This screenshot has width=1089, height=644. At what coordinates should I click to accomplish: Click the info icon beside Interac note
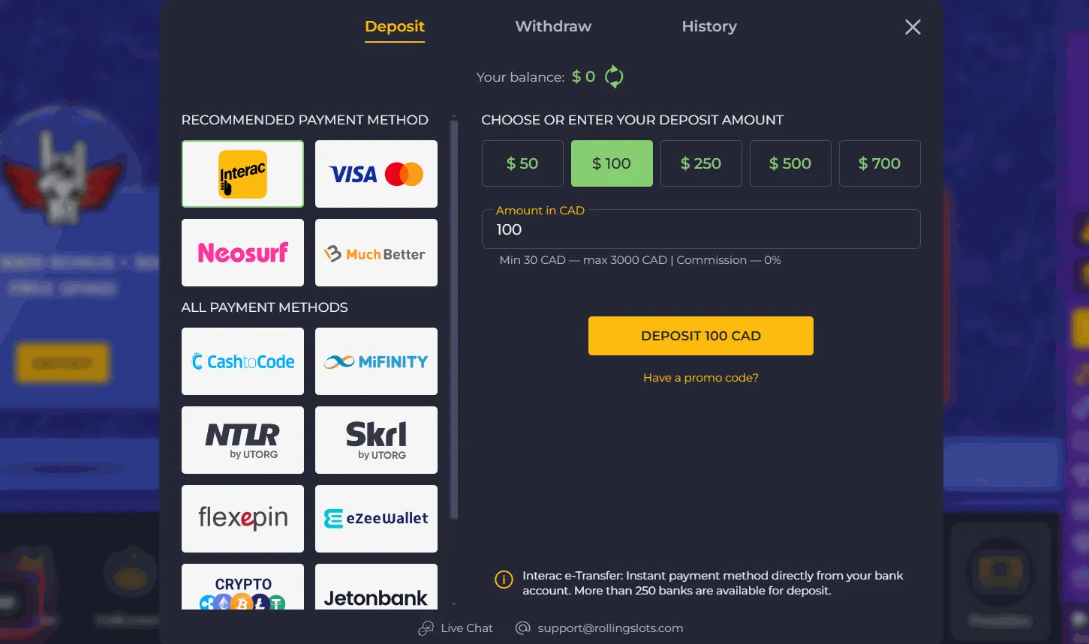pos(504,580)
